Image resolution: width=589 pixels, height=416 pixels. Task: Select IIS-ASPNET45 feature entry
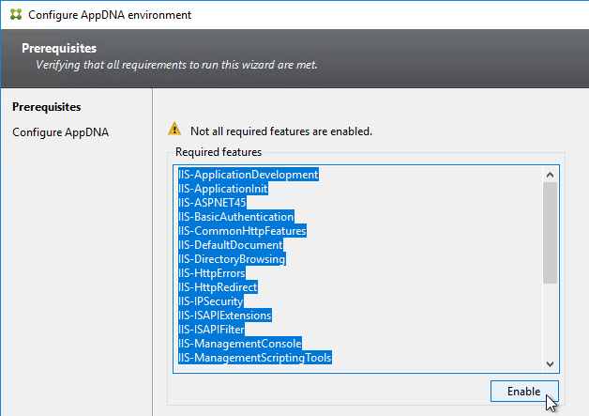coord(212,203)
